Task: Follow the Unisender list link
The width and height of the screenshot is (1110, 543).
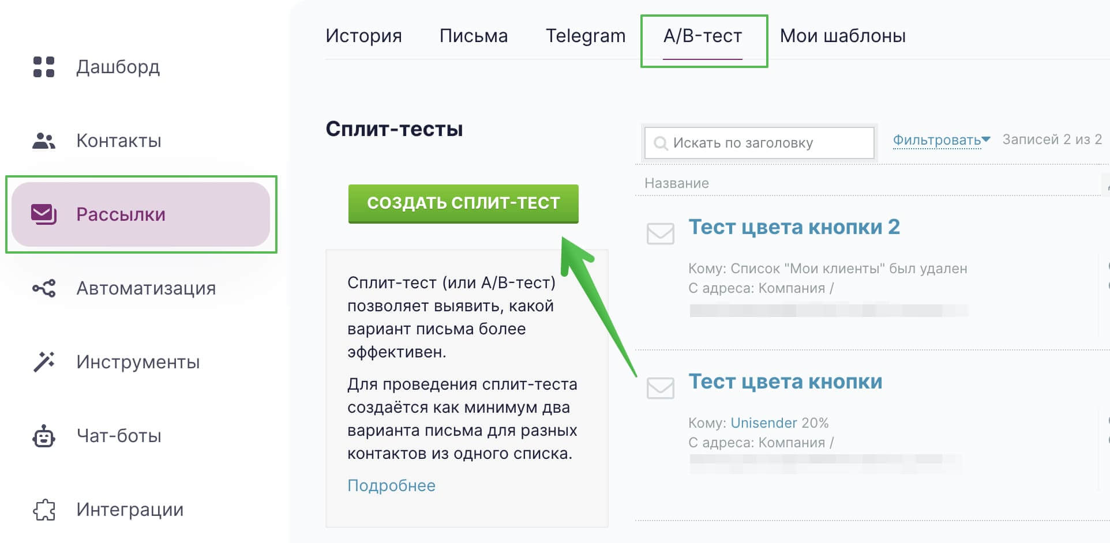Action: (x=763, y=423)
